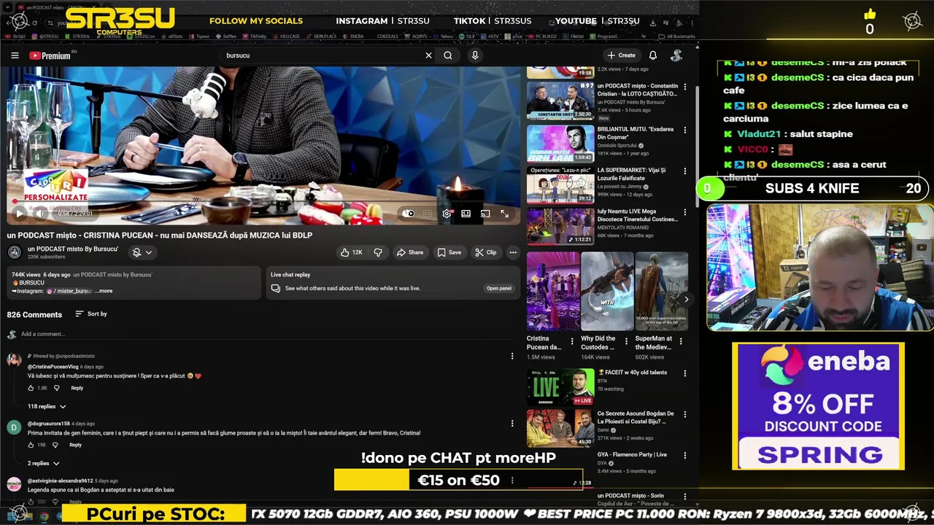Screen dimensions: 934x525
Task: Go to YouTube Premium home logo
Action: click(x=50, y=55)
